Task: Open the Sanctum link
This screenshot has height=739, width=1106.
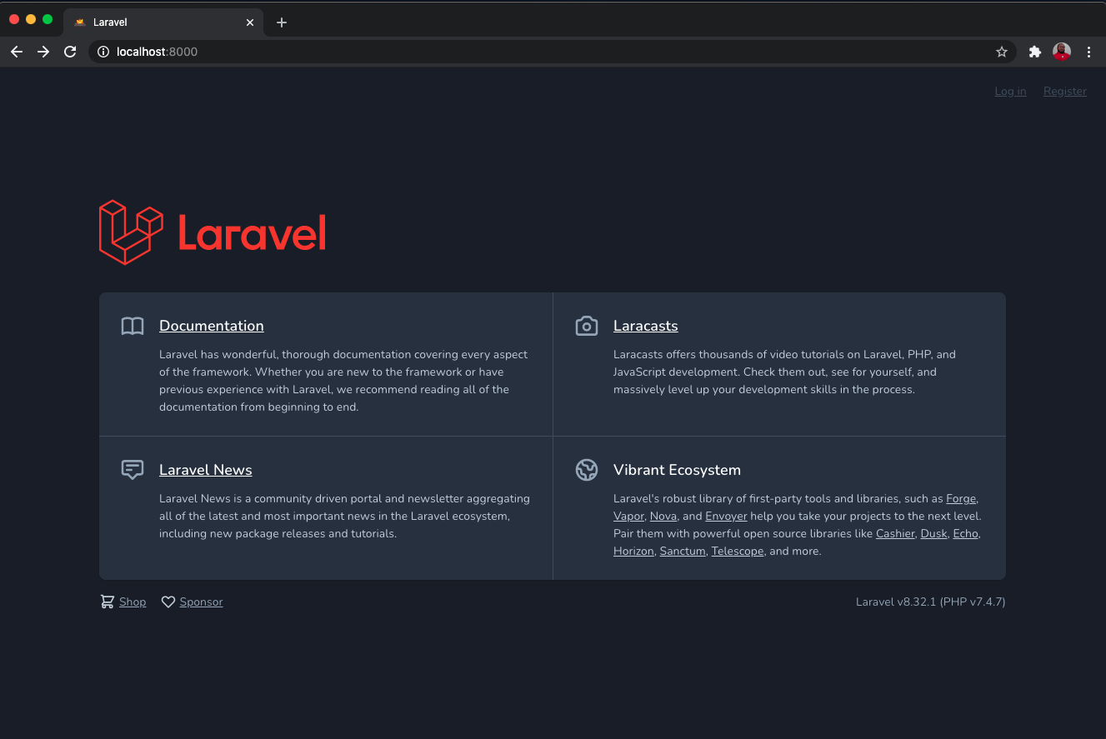Action: point(683,551)
